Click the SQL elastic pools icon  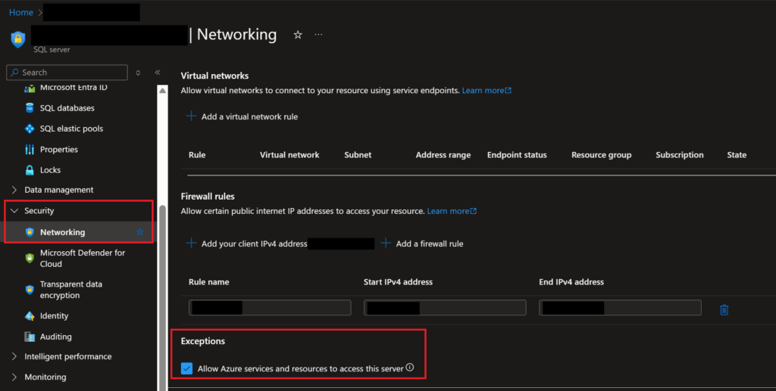tap(30, 129)
